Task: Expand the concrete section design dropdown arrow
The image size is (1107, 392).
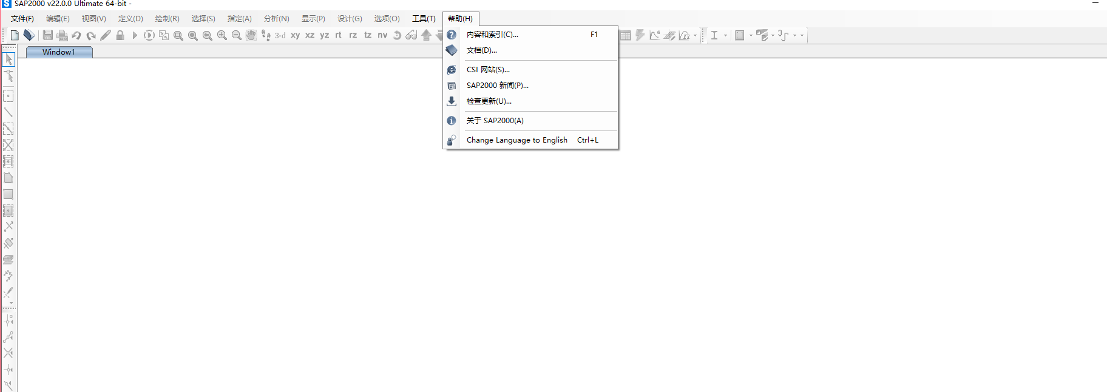Action: (751, 35)
